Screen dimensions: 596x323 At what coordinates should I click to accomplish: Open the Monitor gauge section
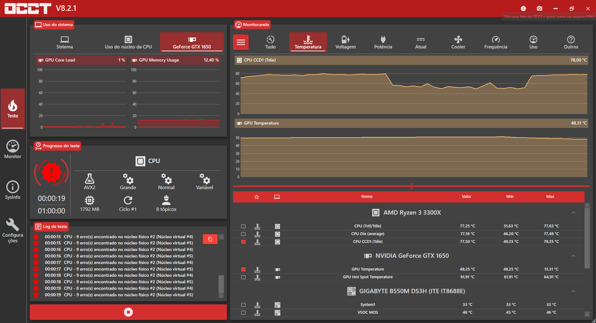click(x=13, y=150)
